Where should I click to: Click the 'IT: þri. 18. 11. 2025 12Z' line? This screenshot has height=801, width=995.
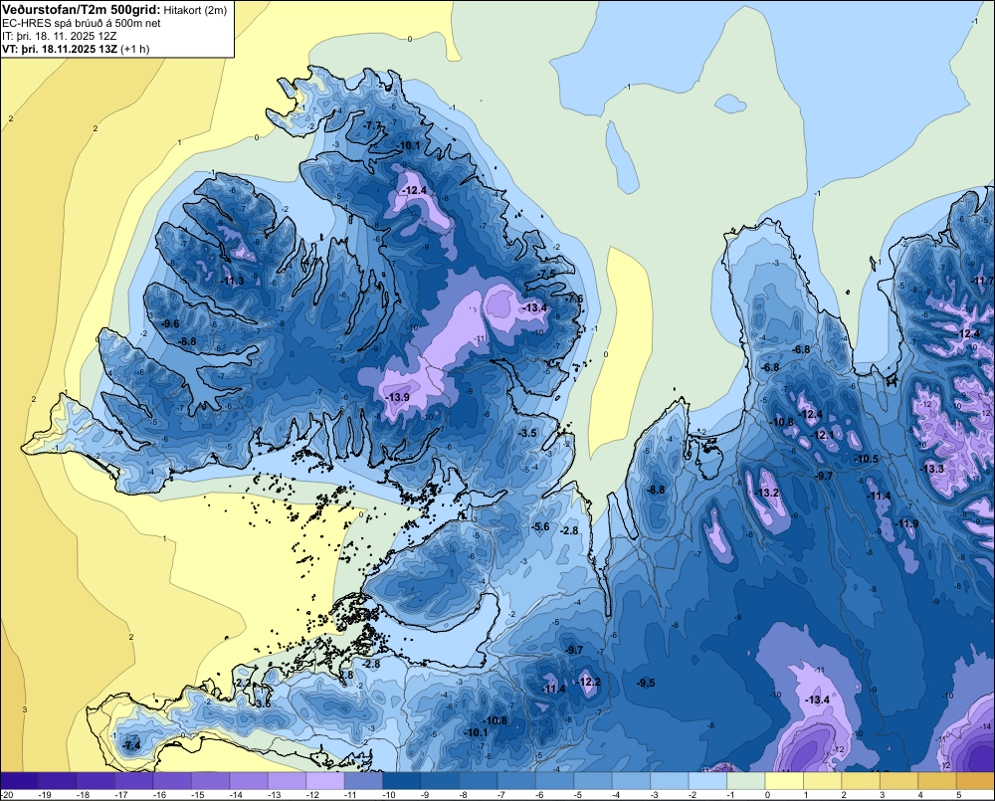click(59, 36)
